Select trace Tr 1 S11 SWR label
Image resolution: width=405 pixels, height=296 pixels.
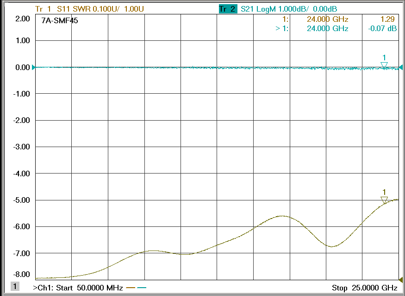89,9
